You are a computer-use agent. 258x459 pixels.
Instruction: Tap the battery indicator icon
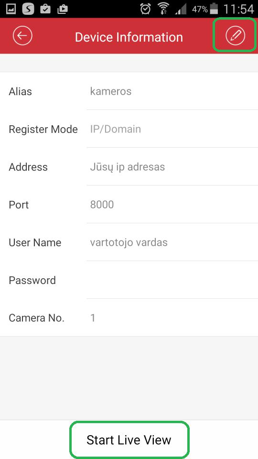(x=214, y=9)
